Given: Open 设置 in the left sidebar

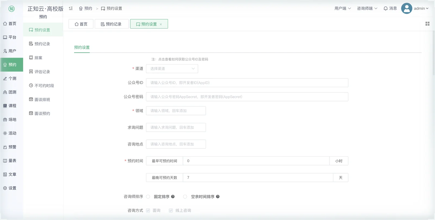Looking at the screenshot, I should pyautogui.click(x=11, y=188).
